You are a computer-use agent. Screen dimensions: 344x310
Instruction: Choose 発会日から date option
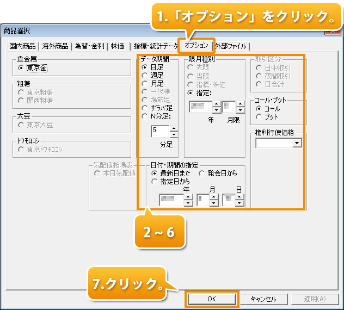tap(202, 173)
